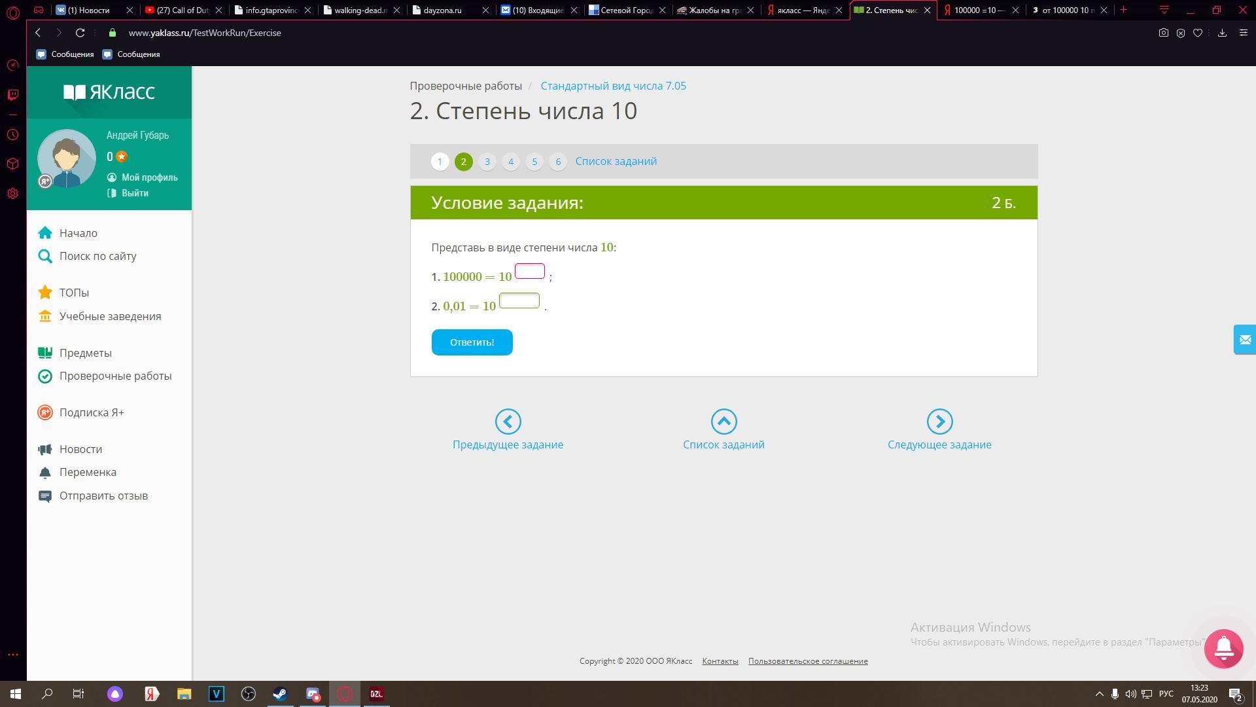This screenshot has height=707, width=1256.
Task: Switch to the dayzona.ru tab
Action: point(443,10)
